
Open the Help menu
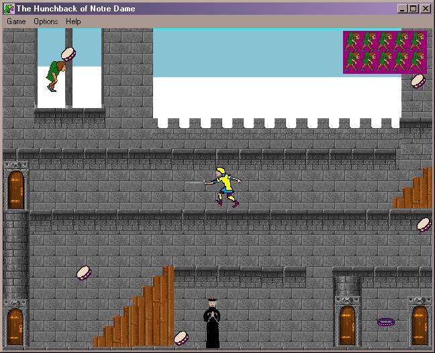[x=73, y=21]
